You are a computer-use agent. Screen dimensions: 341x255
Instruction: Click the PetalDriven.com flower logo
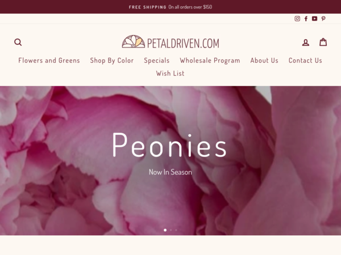tap(170, 41)
